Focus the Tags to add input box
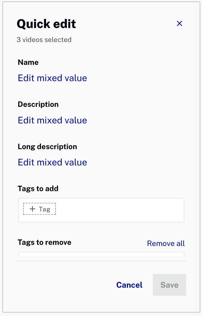The height and width of the screenshot is (316, 202). (119, 210)
